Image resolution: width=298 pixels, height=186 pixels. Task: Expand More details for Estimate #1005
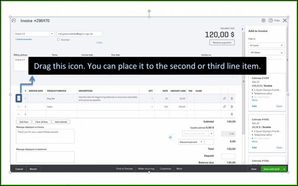(255, 142)
